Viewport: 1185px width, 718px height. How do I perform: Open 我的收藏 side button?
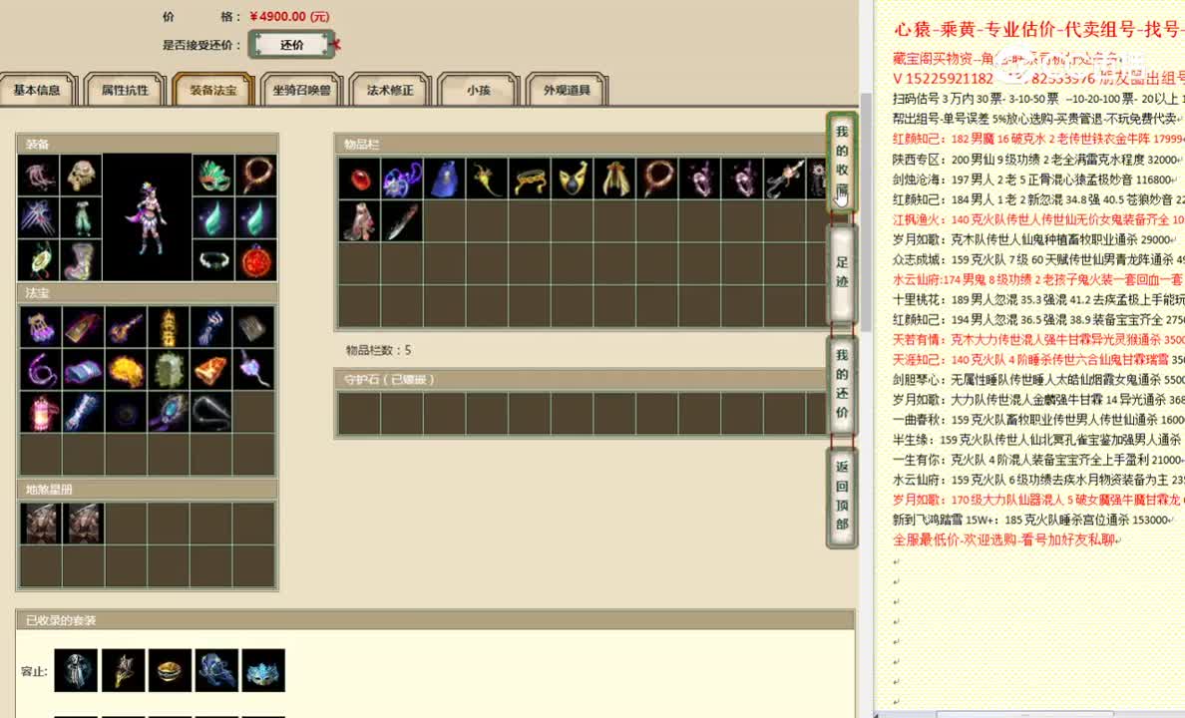coord(842,164)
